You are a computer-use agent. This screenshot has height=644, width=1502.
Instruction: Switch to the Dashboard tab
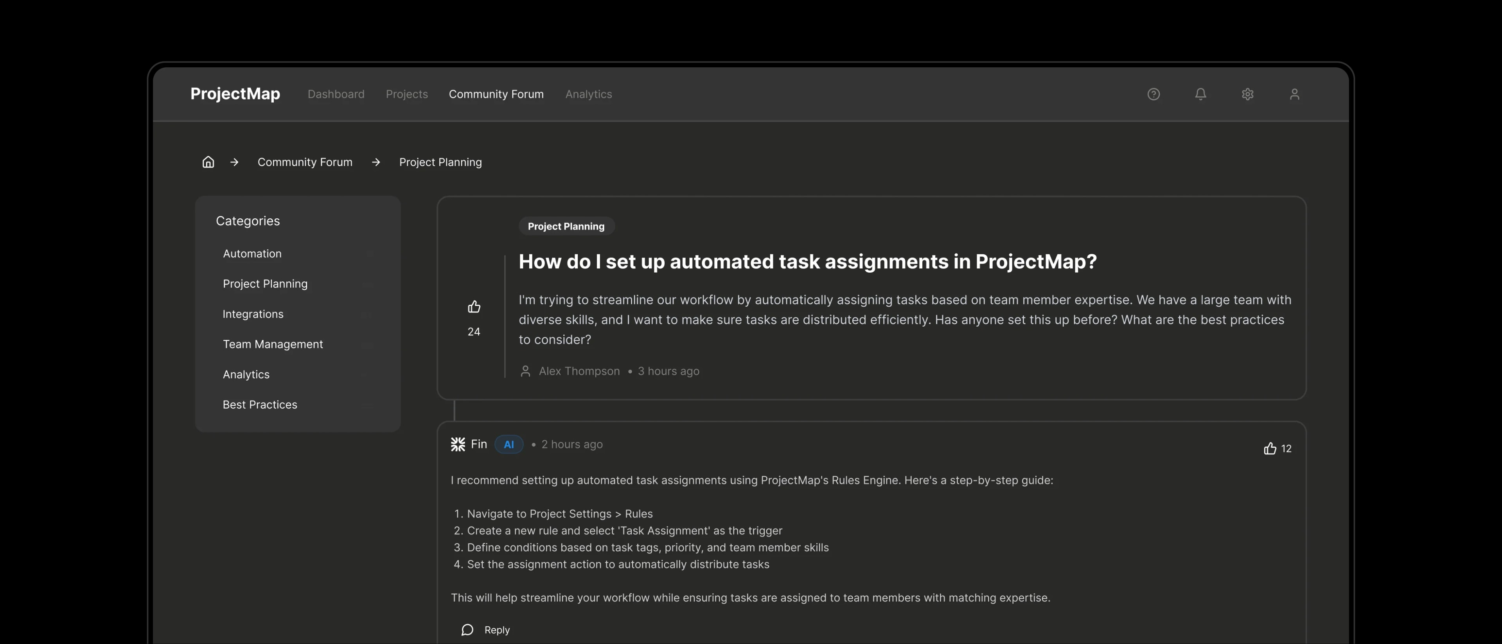point(336,94)
